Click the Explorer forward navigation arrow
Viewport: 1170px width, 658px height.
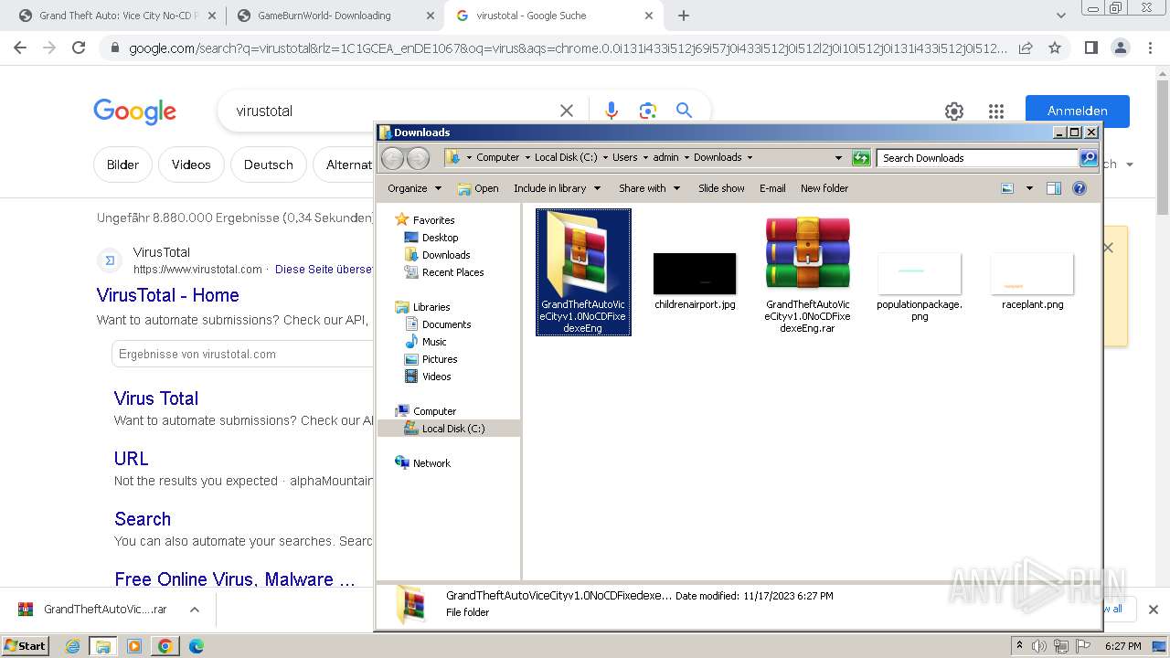(x=418, y=158)
